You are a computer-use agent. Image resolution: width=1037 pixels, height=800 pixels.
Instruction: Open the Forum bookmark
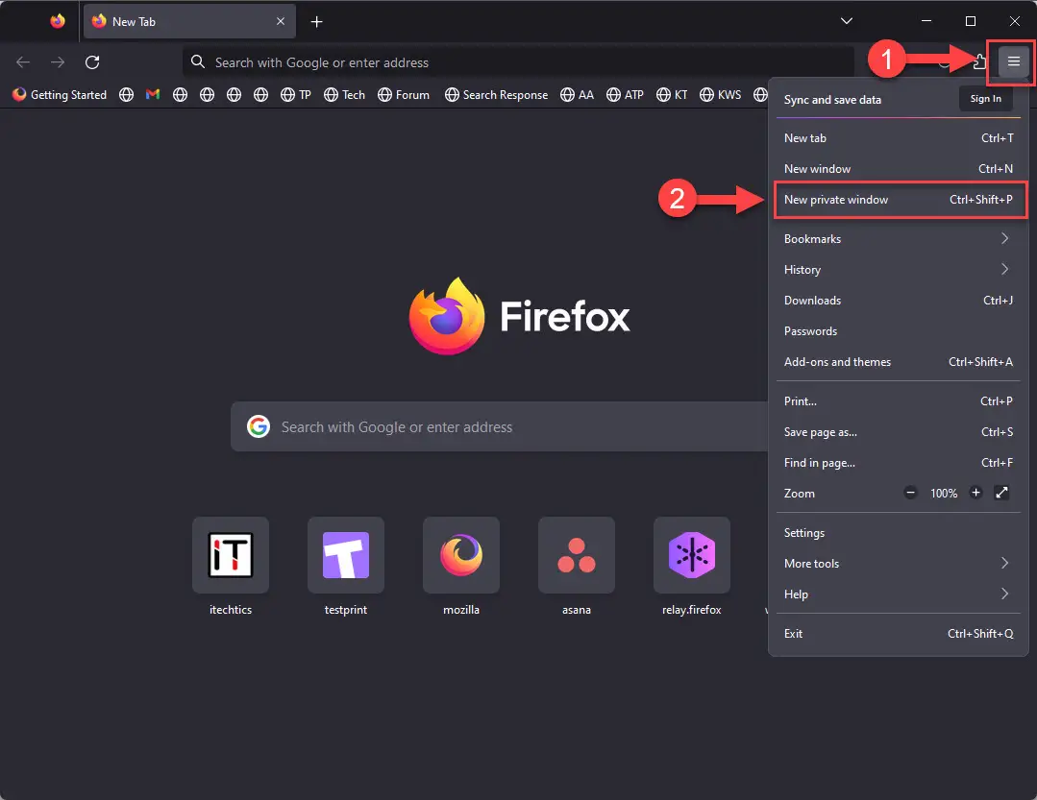click(404, 94)
